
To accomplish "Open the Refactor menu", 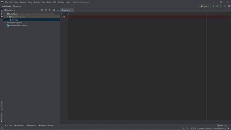I will click(37, 2).
